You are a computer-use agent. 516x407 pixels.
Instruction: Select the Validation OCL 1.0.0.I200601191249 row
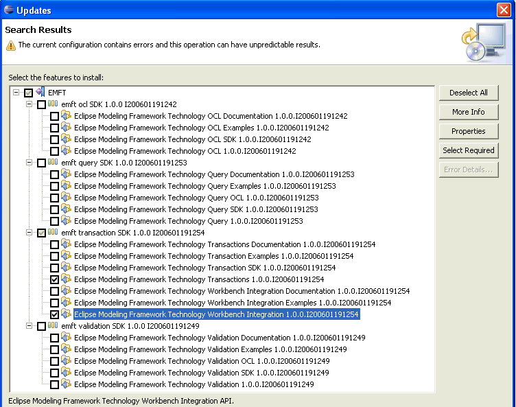point(202,361)
